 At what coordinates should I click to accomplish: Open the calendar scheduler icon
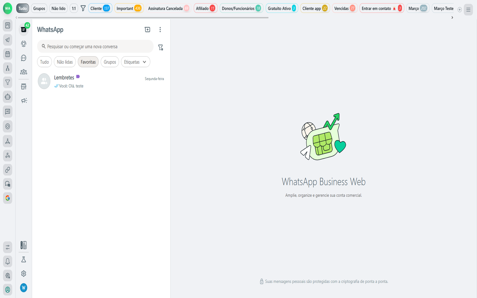[x=8, y=54]
